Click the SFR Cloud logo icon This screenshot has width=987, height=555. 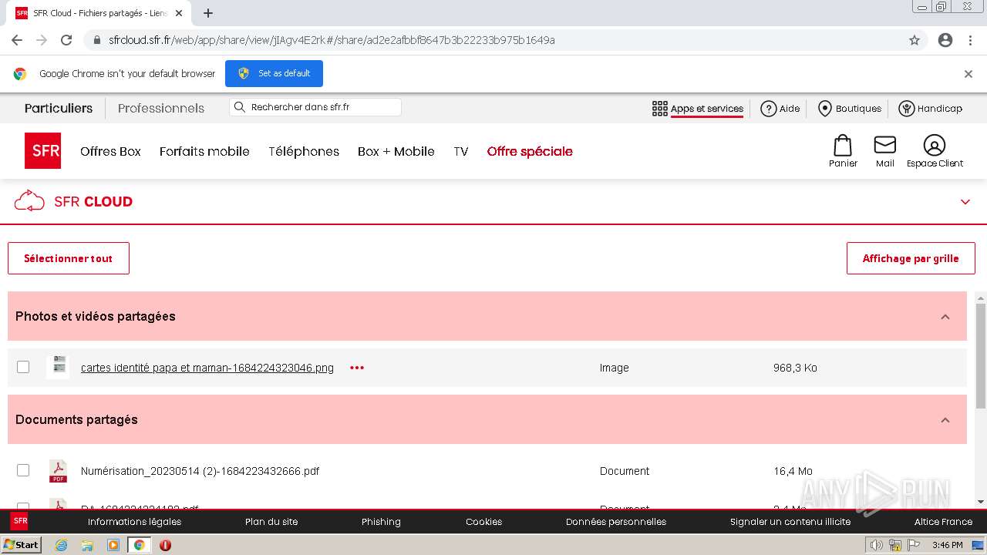pyautogui.click(x=29, y=201)
